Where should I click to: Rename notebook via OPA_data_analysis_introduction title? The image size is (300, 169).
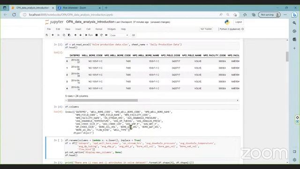click(90, 22)
